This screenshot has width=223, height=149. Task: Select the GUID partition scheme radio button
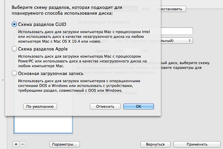(14, 24)
